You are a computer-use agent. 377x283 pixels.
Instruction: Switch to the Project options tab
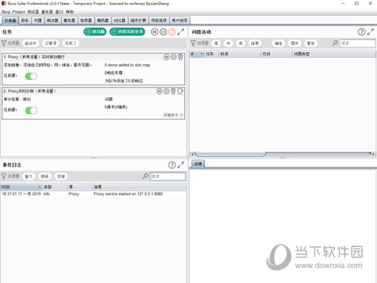159,20
